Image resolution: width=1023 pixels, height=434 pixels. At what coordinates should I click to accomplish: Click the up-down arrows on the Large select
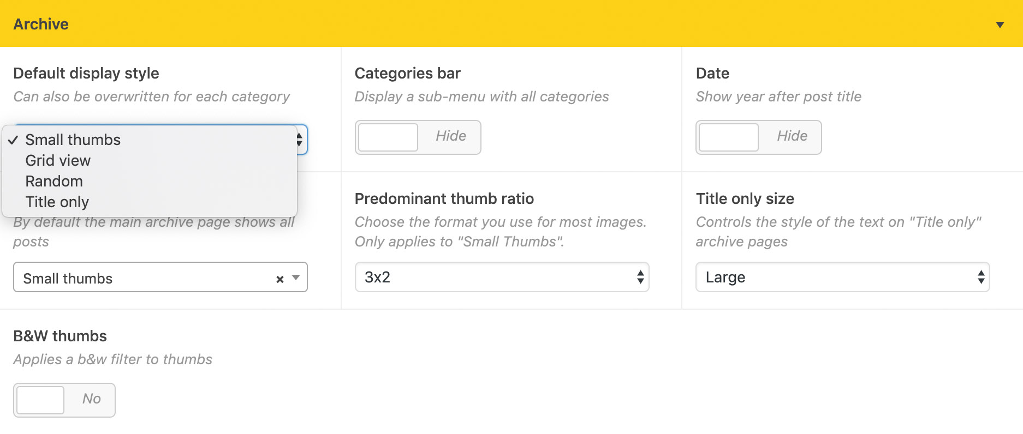[981, 277]
